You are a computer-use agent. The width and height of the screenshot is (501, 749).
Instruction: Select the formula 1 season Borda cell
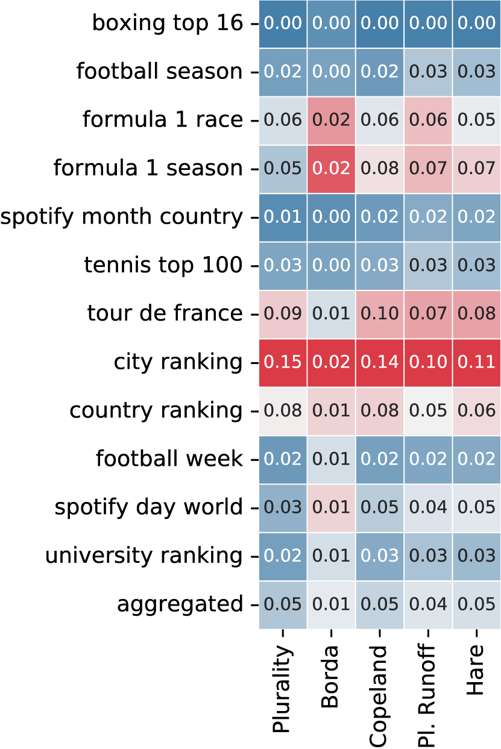(x=332, y=169)
